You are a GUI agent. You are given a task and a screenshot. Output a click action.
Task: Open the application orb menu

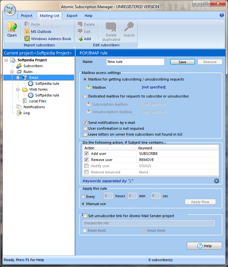[10, 10]
